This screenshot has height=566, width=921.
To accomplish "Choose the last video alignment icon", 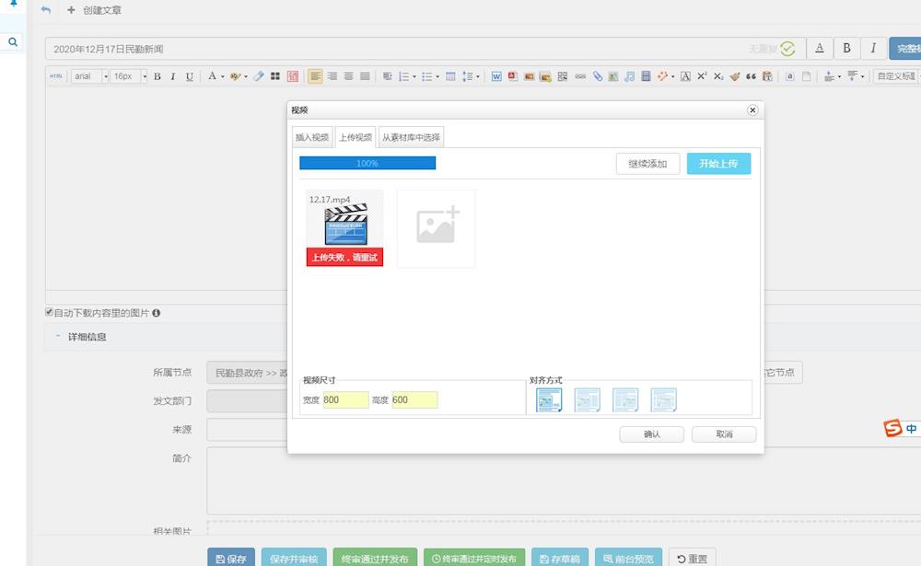I will point(663,399).
